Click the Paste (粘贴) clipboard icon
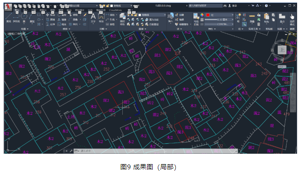The height and width of the screenshot is (171, 301). (x=267, y=18)
